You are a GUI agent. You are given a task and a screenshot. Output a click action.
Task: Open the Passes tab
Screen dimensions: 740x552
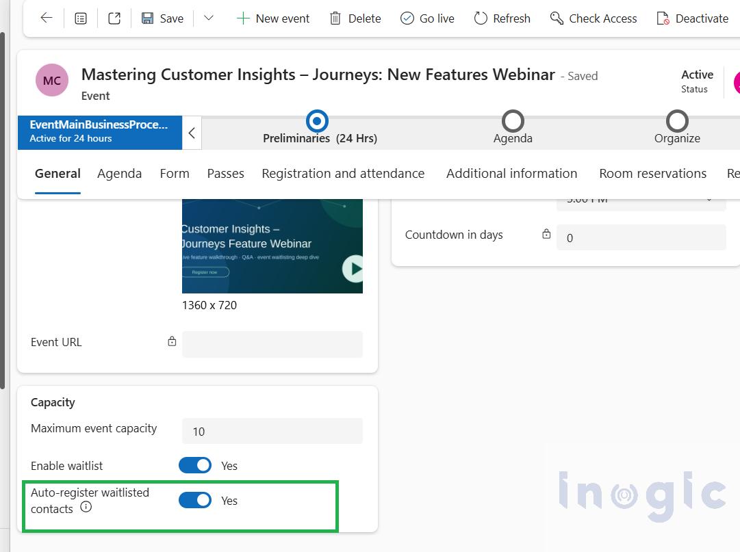(226, 174)
